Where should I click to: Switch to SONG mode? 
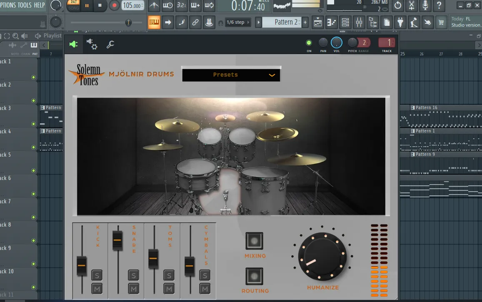coord(74,8)
